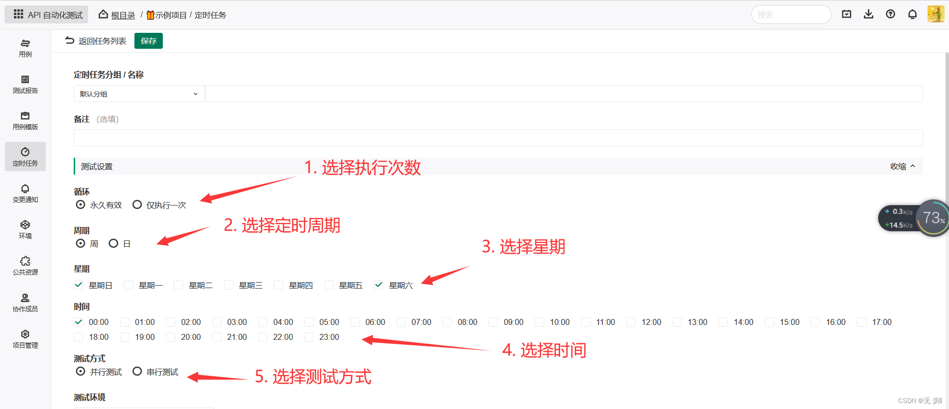Image resolution: width=949 pixels, height=409 pixels.
Task: Uncheck 星期日 checkbox
Action: [x=78, y=285]
